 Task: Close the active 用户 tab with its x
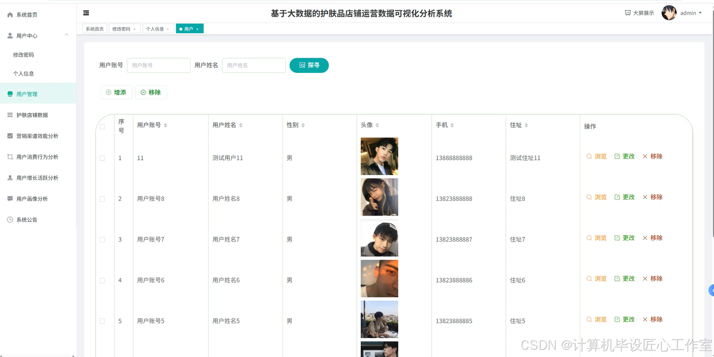click(x=197, y=29)
